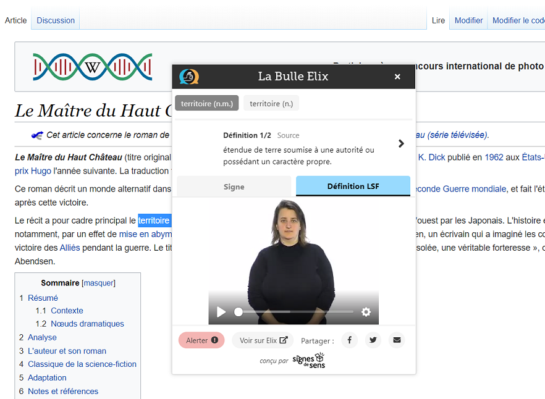545x399 pixels.
Task: Click the article title Le Maître du Haut
Action: pos(93,111)
